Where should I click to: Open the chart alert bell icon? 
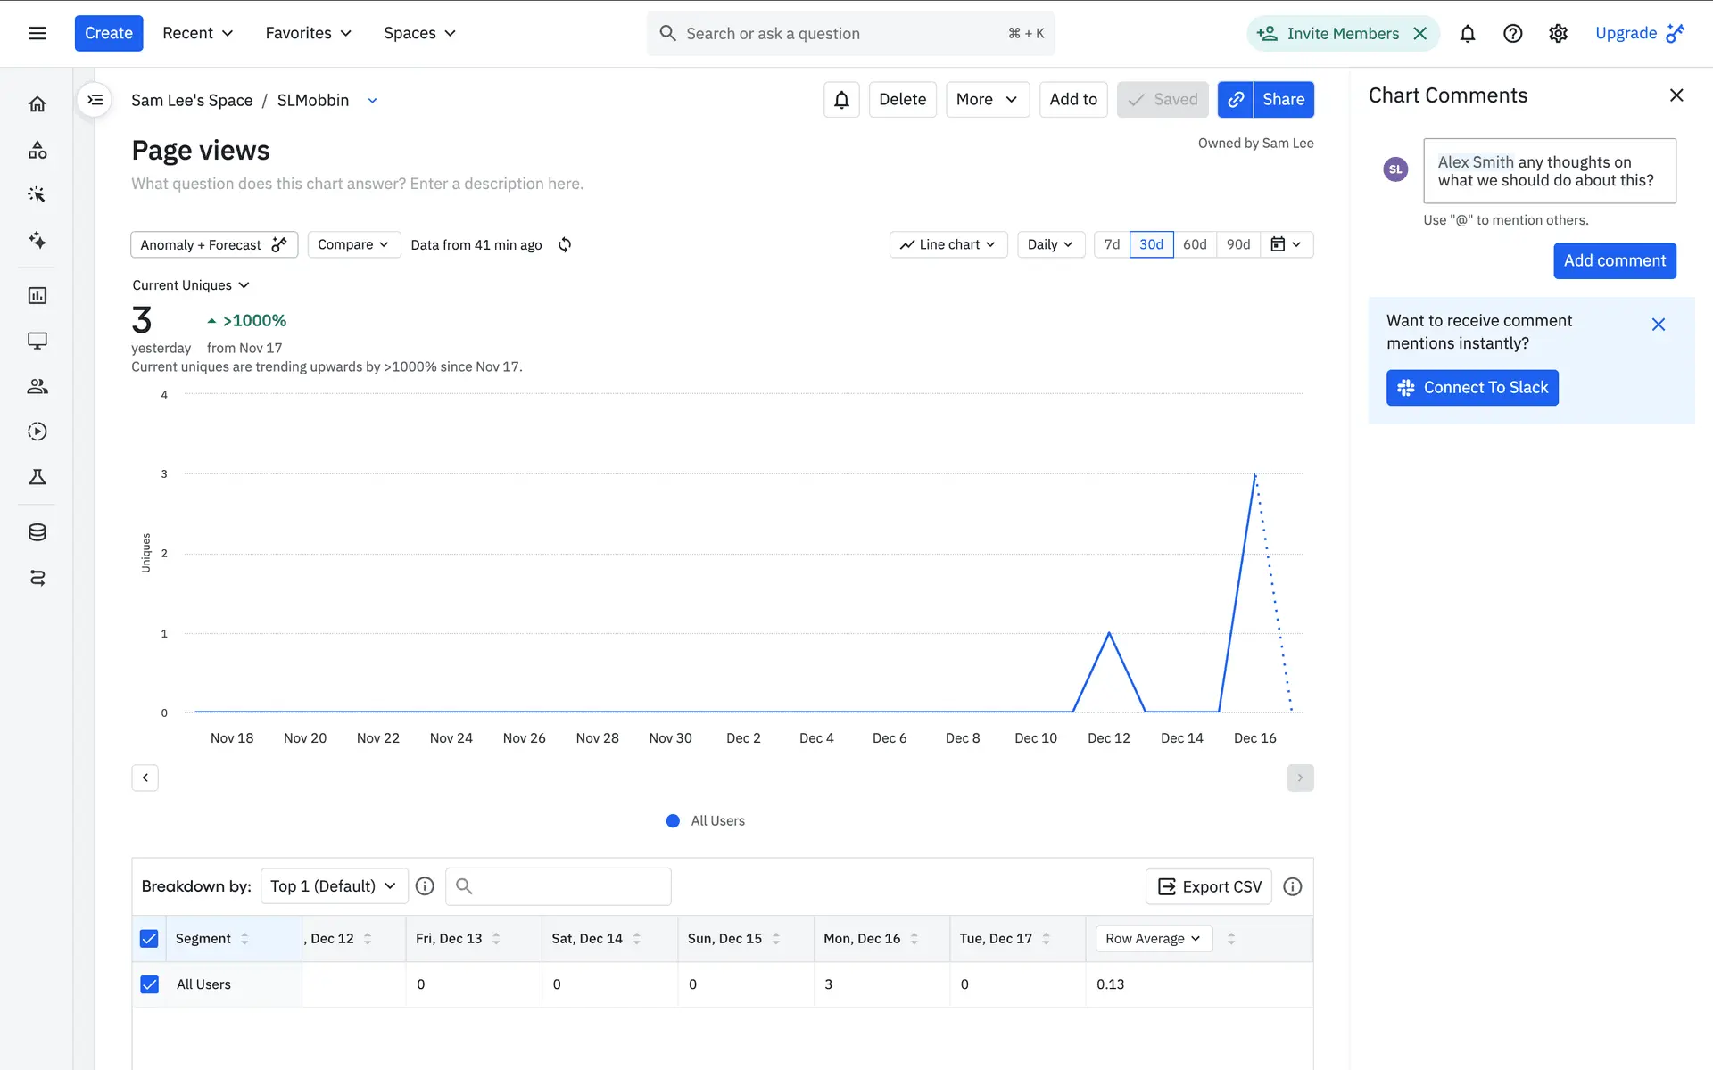coord(841,100)
